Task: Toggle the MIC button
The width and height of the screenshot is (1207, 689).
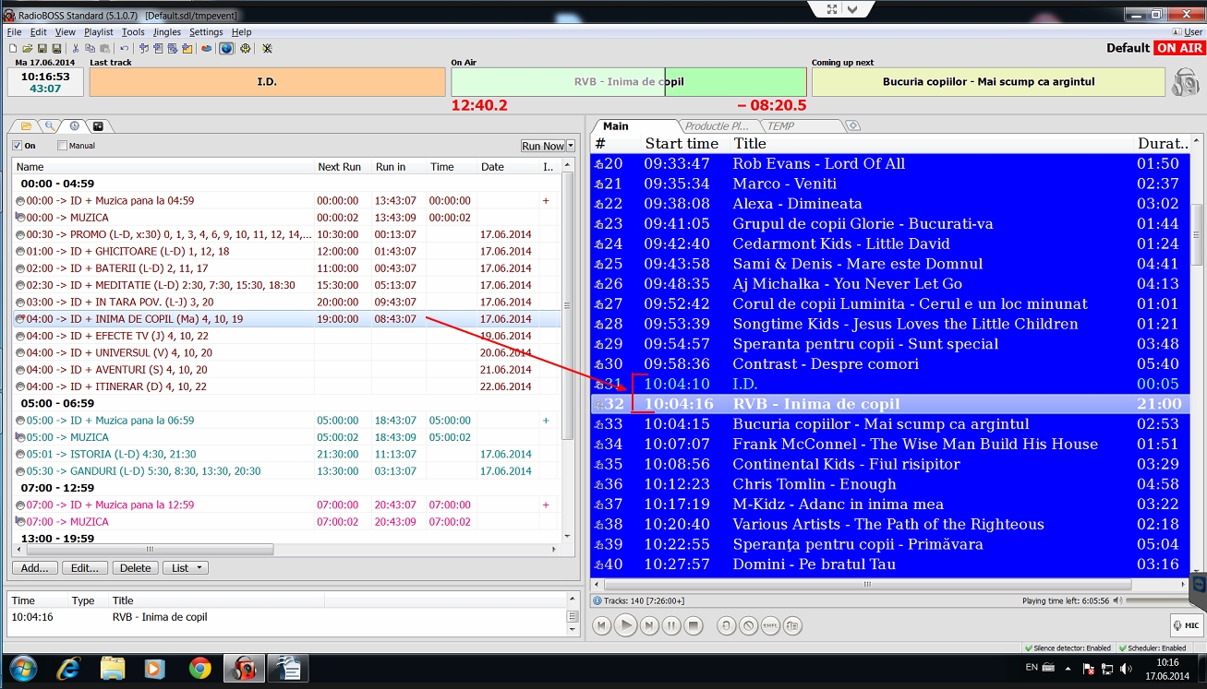Action: [1186, 625]
